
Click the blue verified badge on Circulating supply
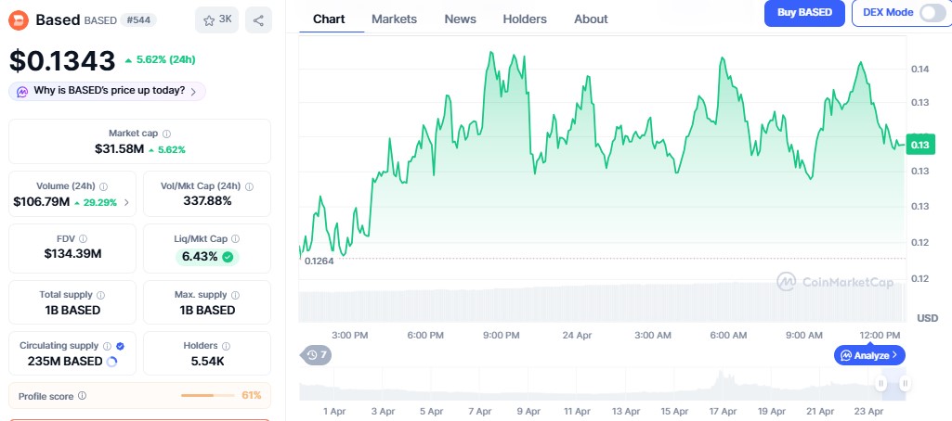pyautogui.click(x=120, y=346)
